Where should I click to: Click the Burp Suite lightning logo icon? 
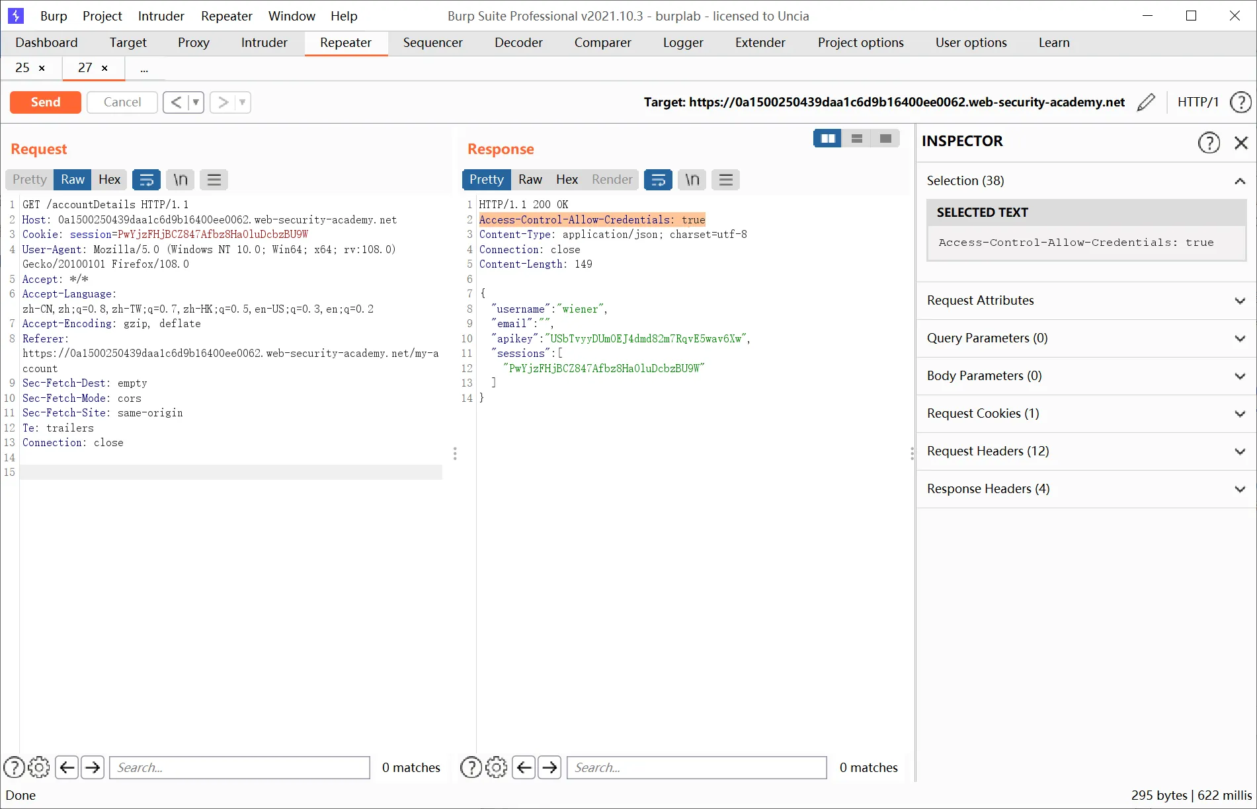15,15
